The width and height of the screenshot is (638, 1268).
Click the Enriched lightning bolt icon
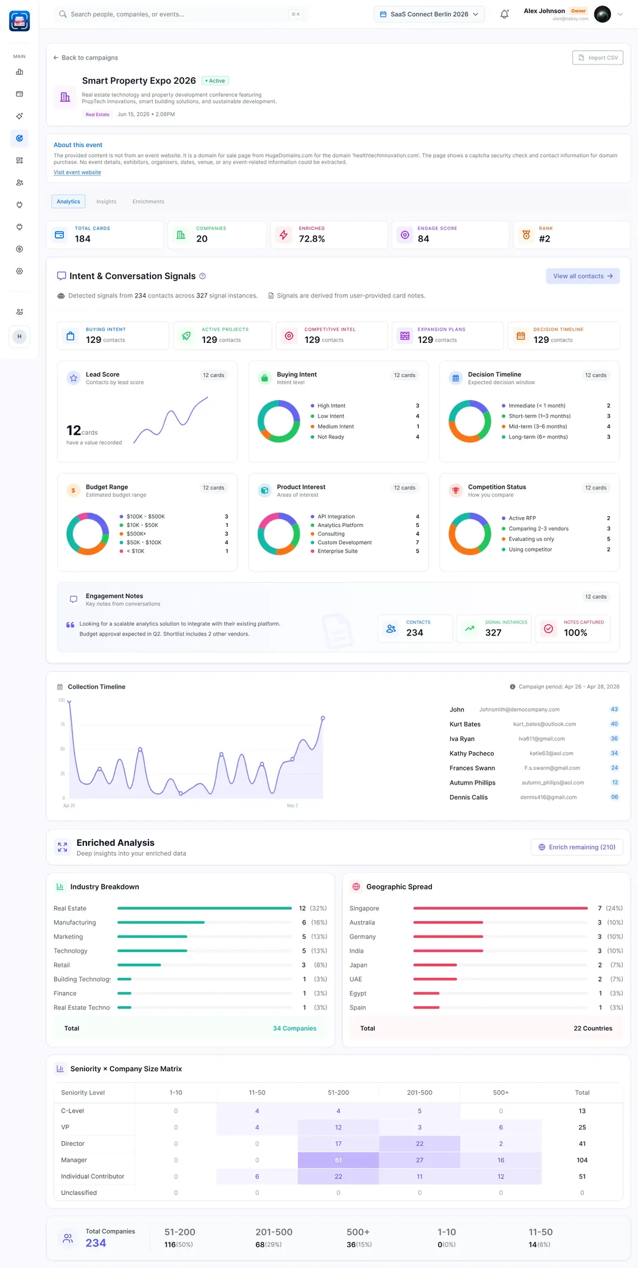pyautogui.click(x=283, y=235)
